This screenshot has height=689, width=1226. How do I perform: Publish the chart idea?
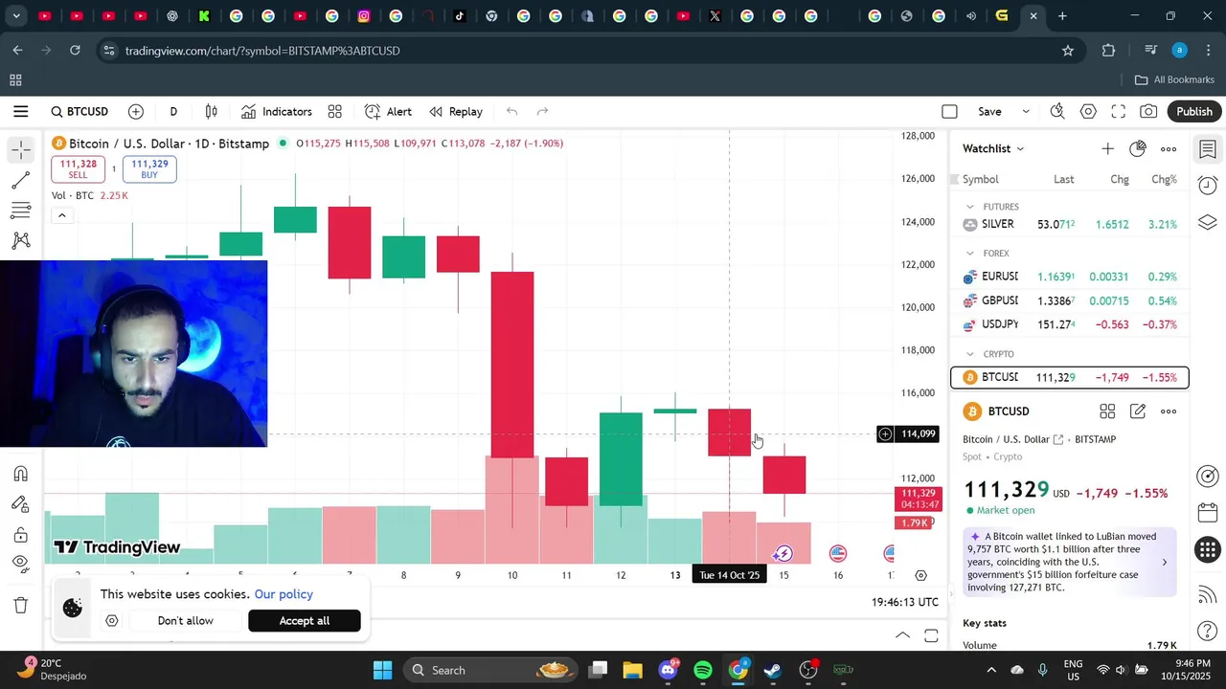pos(1194,112)
